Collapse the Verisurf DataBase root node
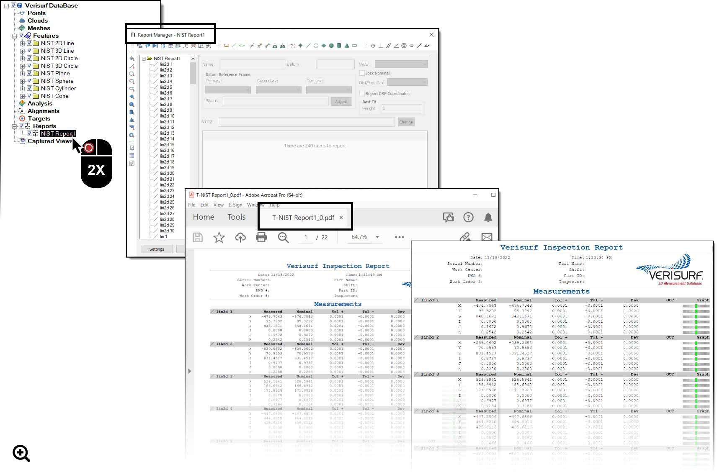 point(6,5)
